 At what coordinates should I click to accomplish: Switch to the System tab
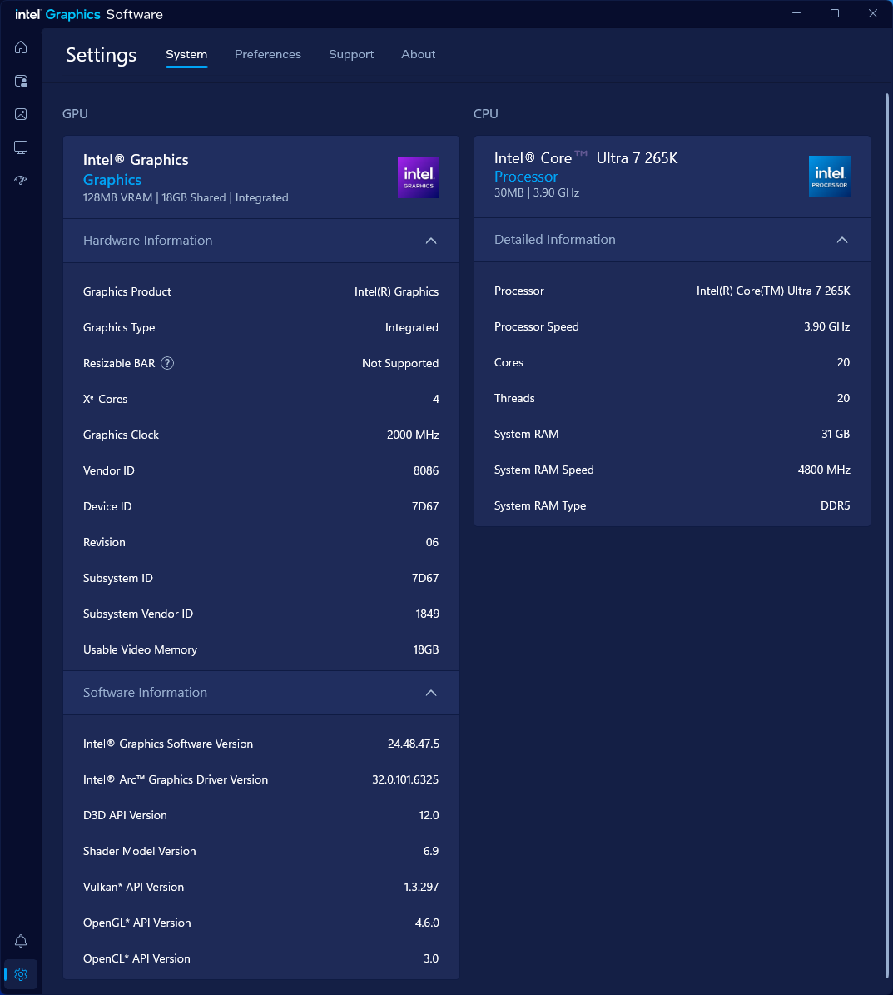pyautogui.click(x=186, y=55)
